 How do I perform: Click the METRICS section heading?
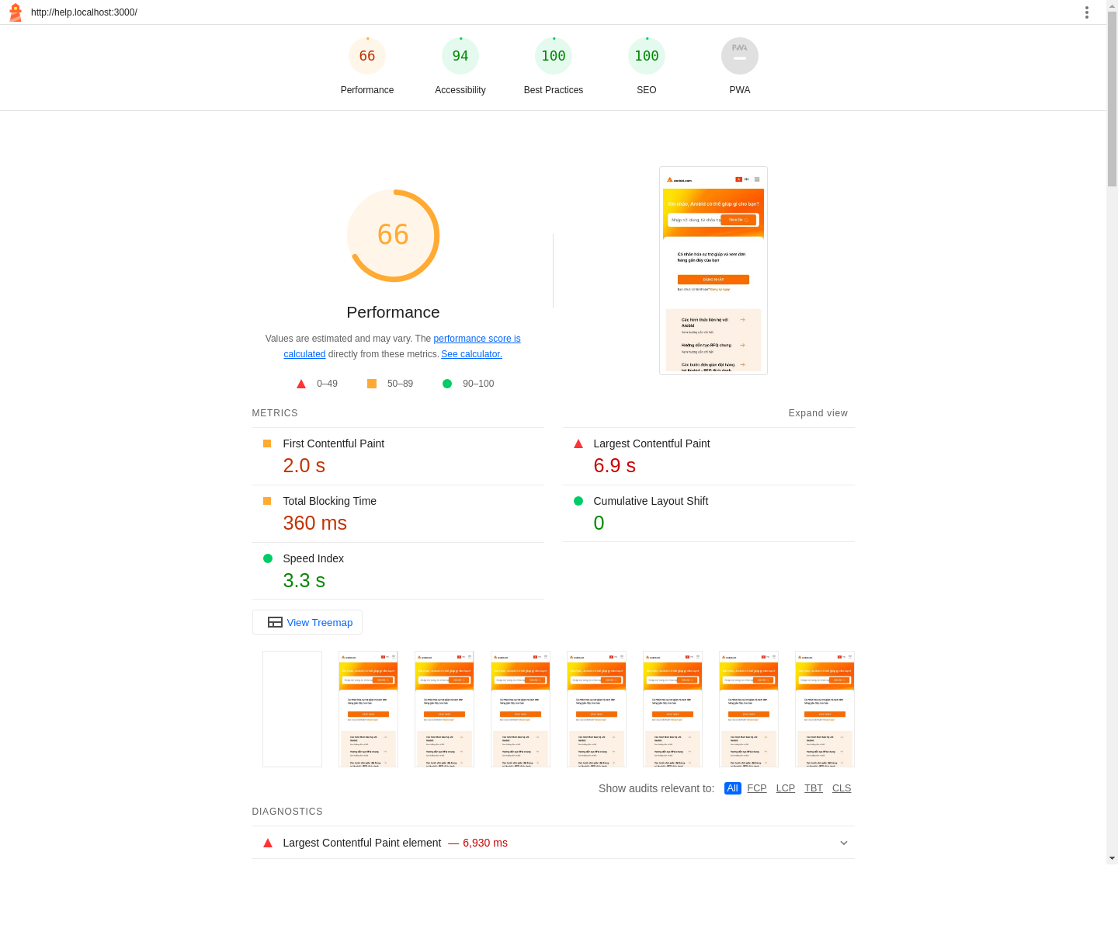pyautogui.click(x=275, y=413)
